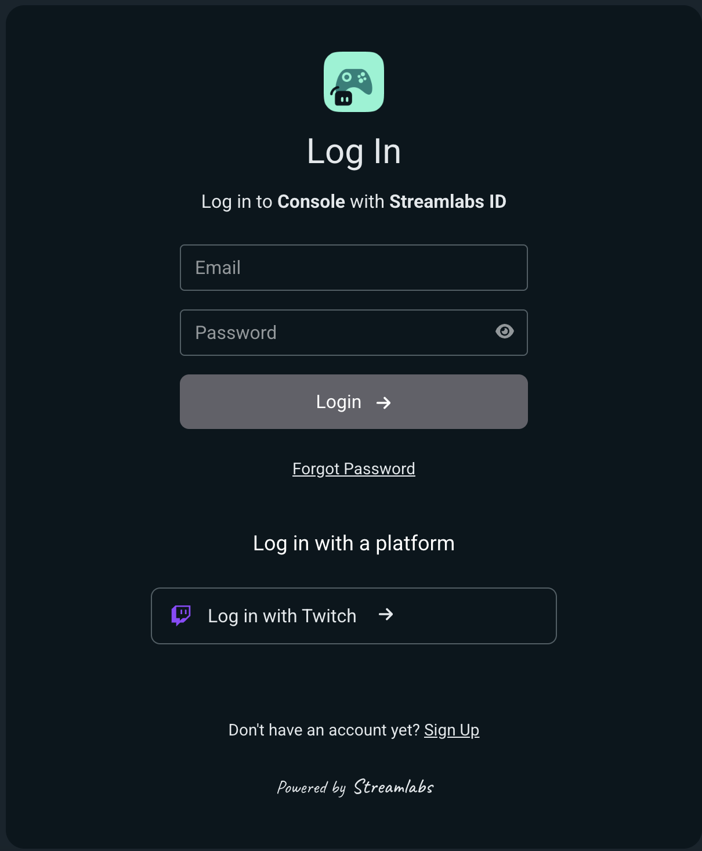The width and height of the screenshot is (702, 851).
Task: Click the Powered by Streamlabs footer
Action: tap(355, 787)
